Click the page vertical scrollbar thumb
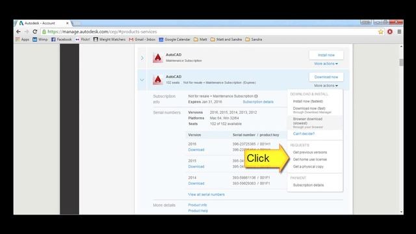This screenshot has width=416, height=234. click(401, 62)
